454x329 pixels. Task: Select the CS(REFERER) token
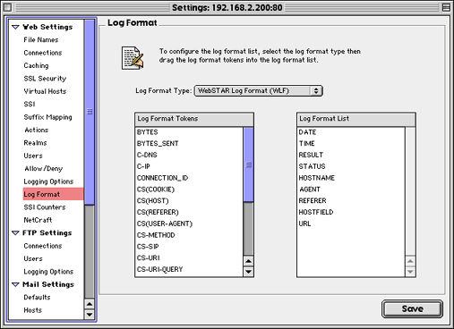point(158,212)
